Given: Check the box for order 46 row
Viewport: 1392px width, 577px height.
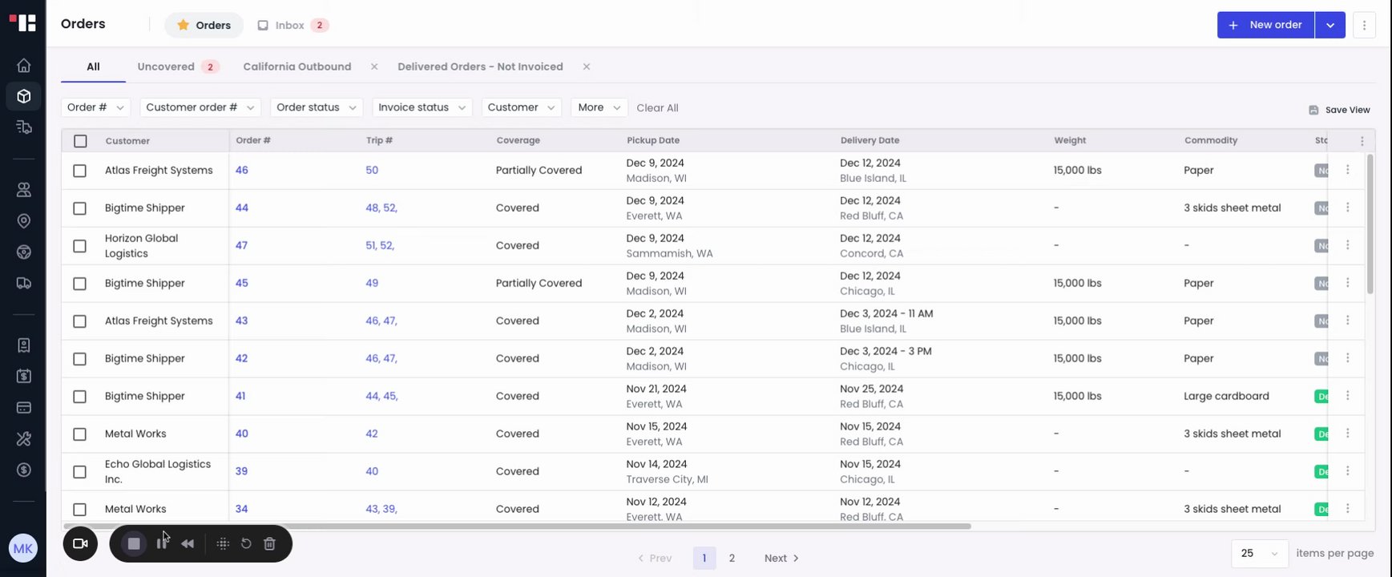Looking at the screenshot, I should (x=80, y=171).
